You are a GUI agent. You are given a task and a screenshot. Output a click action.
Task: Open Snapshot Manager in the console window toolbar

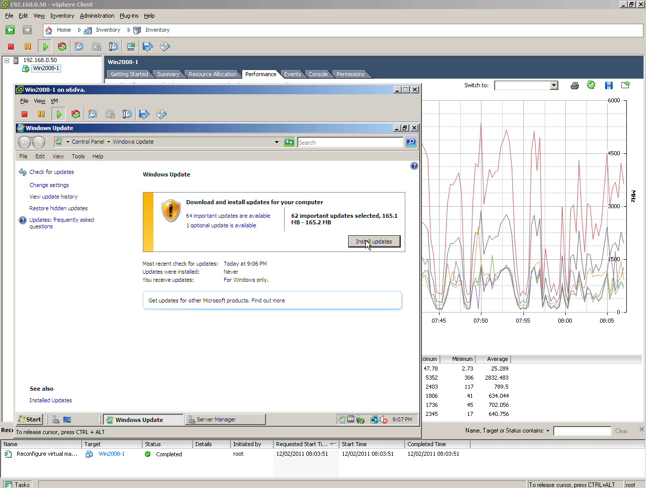click(x=127, y=114)
